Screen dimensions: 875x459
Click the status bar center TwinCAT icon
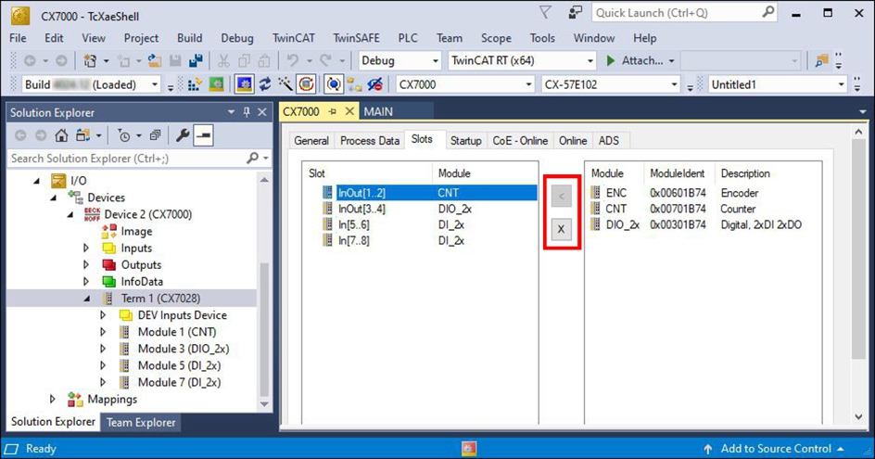coord(469,449)
